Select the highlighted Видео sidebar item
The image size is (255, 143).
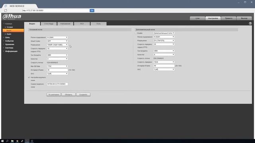tap(13, 31)
